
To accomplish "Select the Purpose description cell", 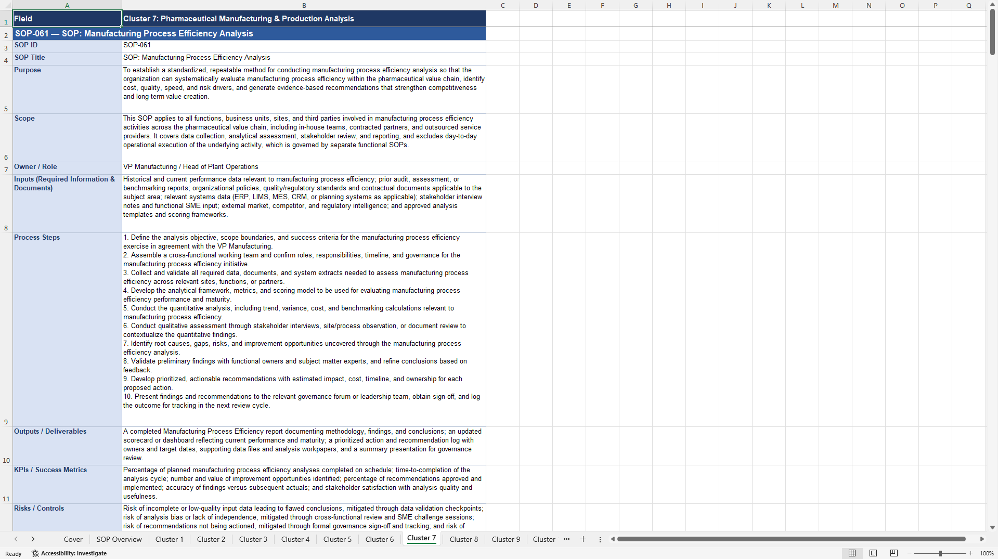I will point(304,89).
